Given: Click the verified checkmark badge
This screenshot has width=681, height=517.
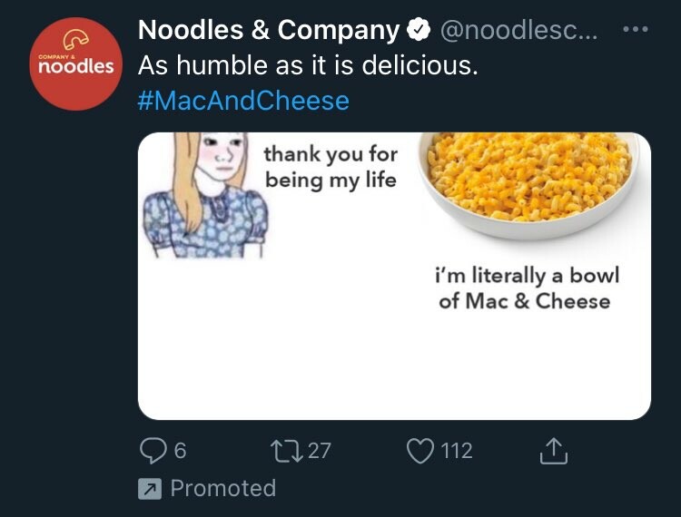Looking at the screenshot, I should [419, 32].
